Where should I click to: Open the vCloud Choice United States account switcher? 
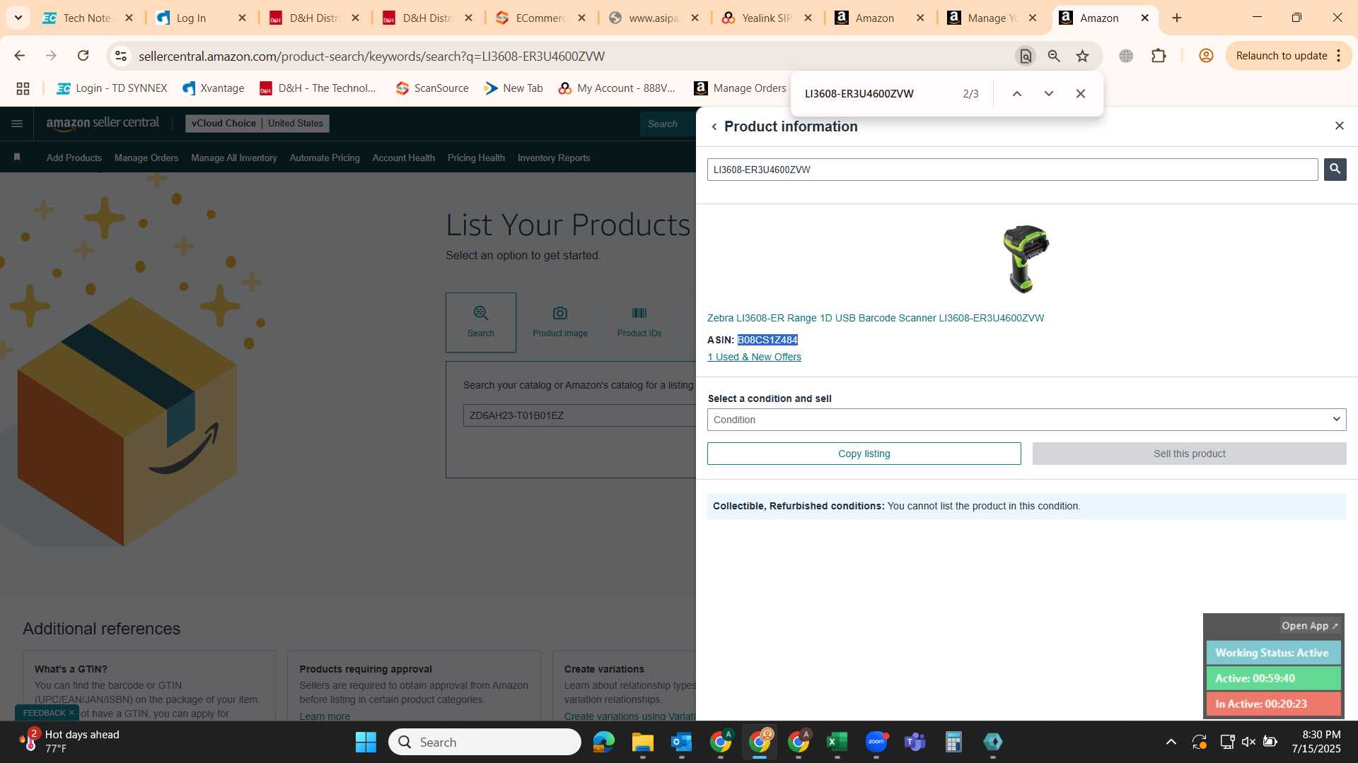(x=257, y=123)
